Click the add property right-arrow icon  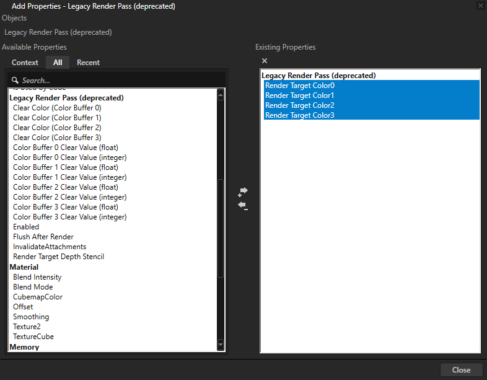coord(243,191)
